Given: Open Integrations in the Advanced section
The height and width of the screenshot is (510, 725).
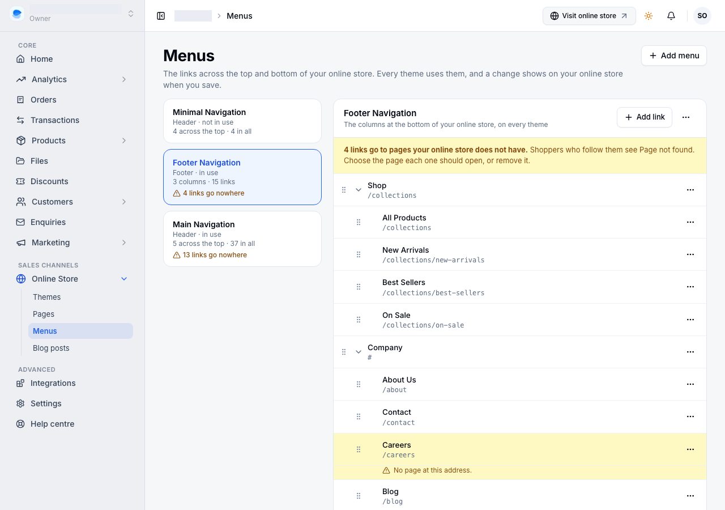Looking at the screenshot, I should click(x=72, y=383).
